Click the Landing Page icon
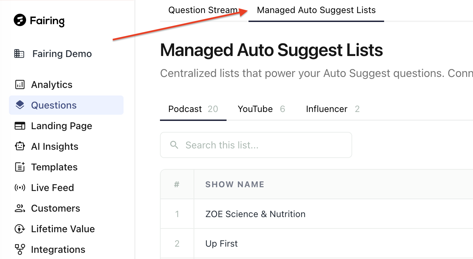The height and width of the screenshot is (259, 473). pos(20,126)
